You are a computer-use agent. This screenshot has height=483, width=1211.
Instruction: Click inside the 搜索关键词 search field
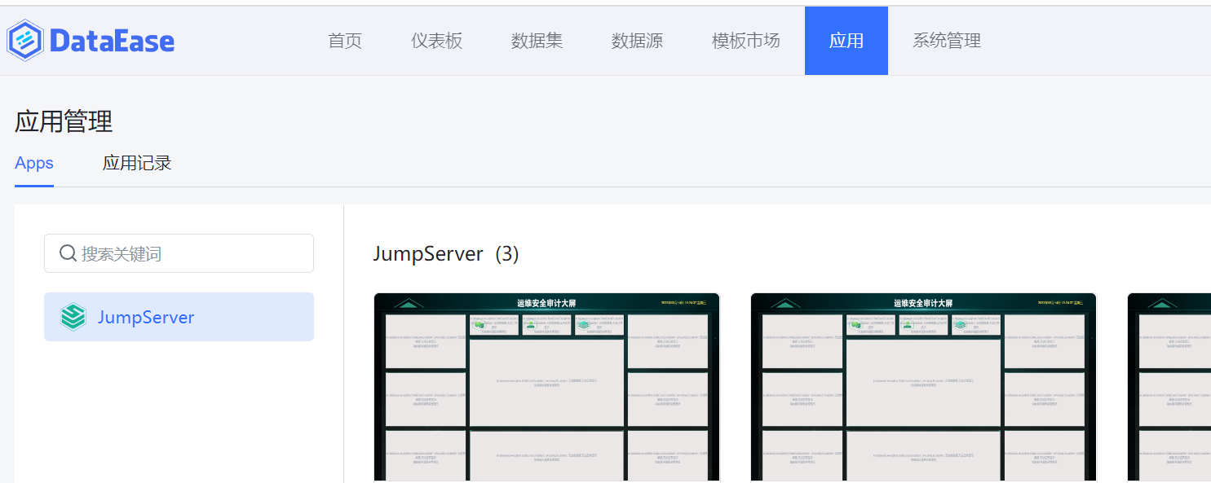[179, 253]
